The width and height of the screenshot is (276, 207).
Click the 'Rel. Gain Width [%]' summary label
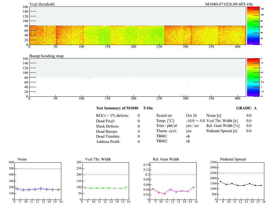(223, 126)
